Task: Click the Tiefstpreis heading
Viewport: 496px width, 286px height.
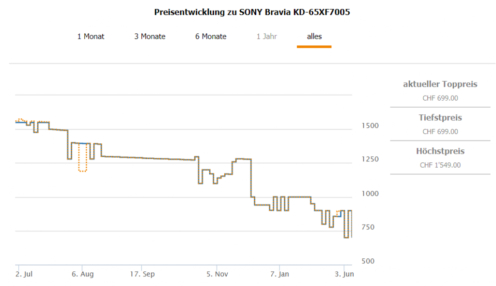Action: [440, 117]
